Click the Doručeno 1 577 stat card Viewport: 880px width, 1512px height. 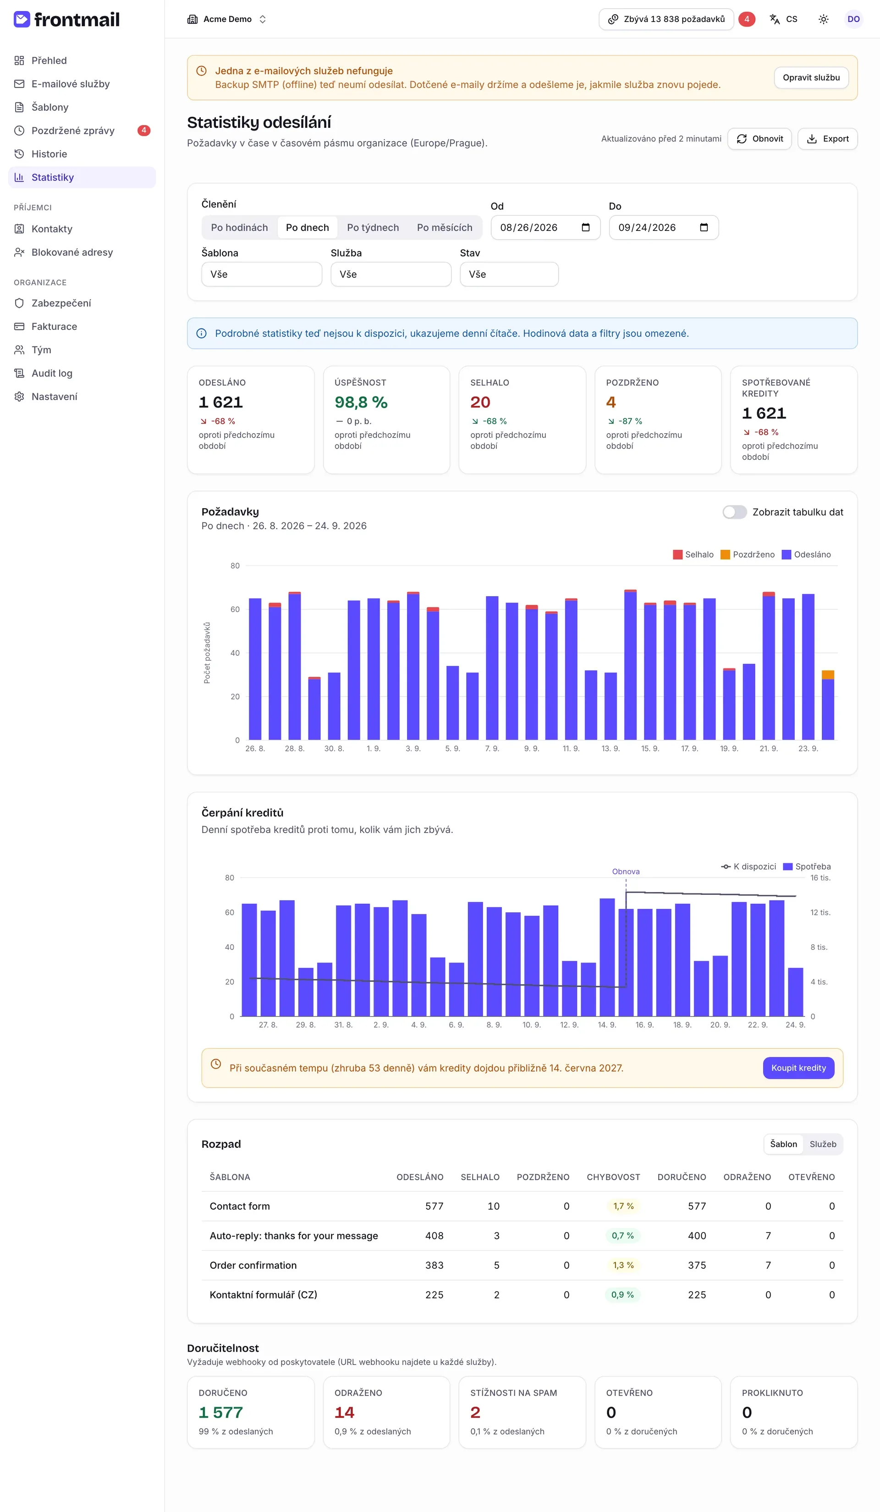pyautogui.click(x=251, y=1413)
